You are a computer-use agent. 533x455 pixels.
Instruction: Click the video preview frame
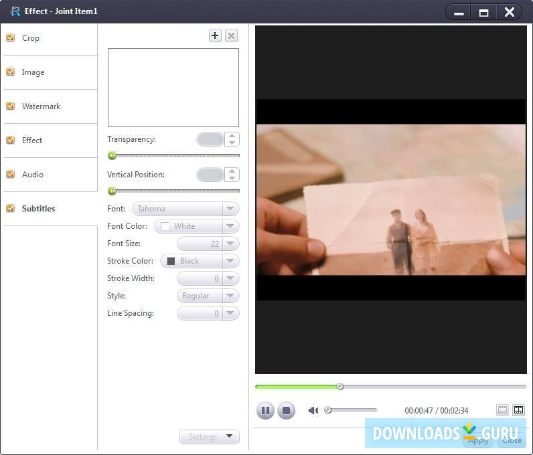click(391, 200)
